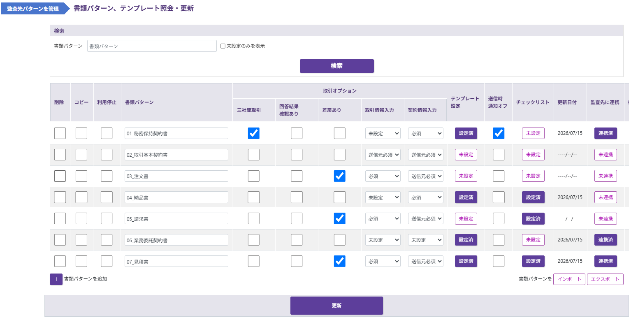Open 契約情報入力 dropdown for 06_業務委託契約書

coord(426,240)
